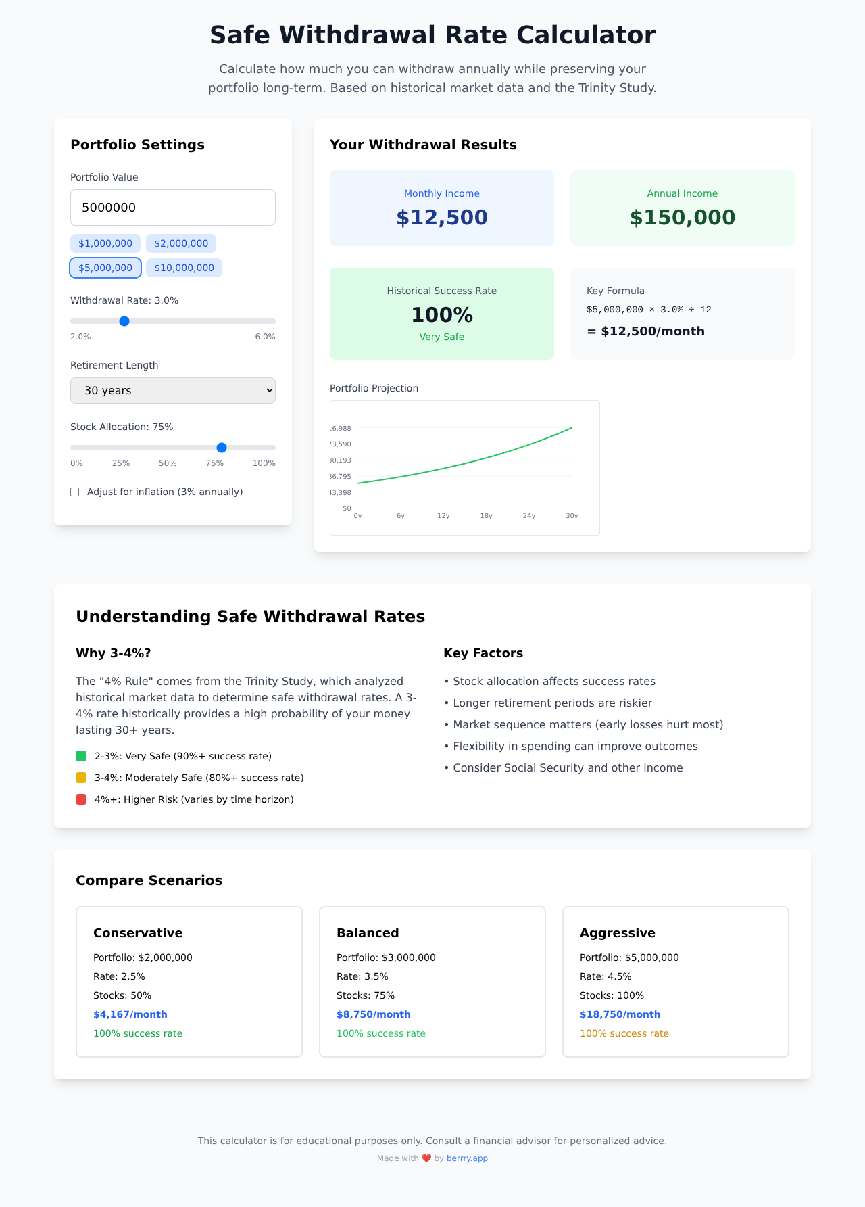865x1207 pixels.
Task: Click the red heart icon in footer
Action: pyautogui.click(x=426, y=1158)
